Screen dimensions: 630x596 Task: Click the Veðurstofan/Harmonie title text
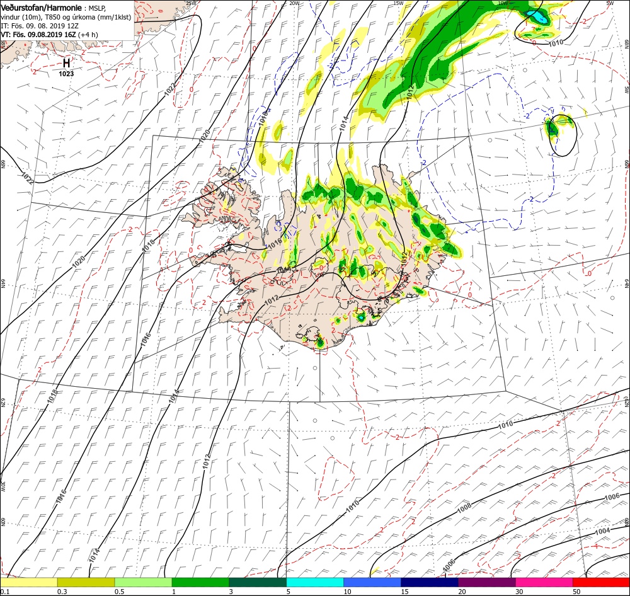(42, 8)
